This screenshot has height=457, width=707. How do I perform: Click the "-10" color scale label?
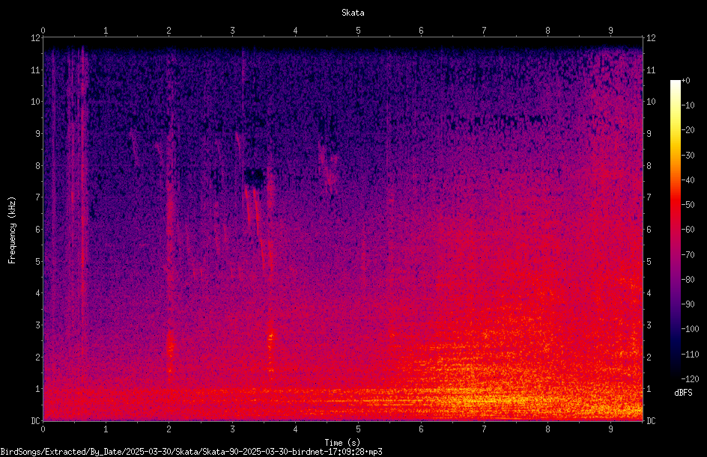688,105
